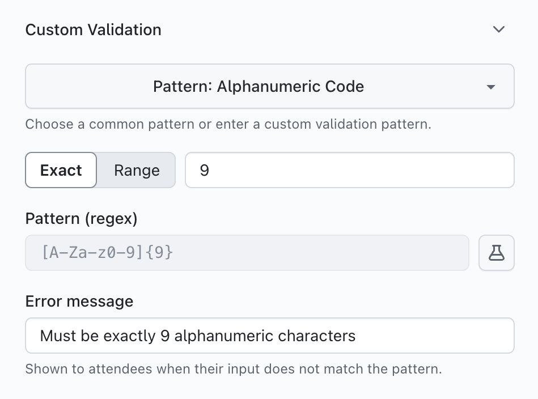538x399 pixels.
Task: Switch to Range length mode
Action: [137, 170]
